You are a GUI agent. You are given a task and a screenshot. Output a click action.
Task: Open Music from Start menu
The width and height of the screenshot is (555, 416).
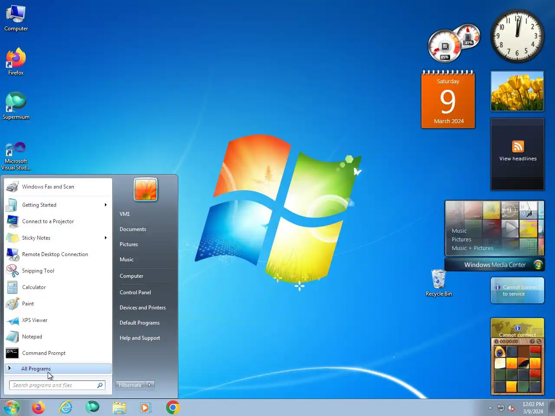click(x=127, y=260)
